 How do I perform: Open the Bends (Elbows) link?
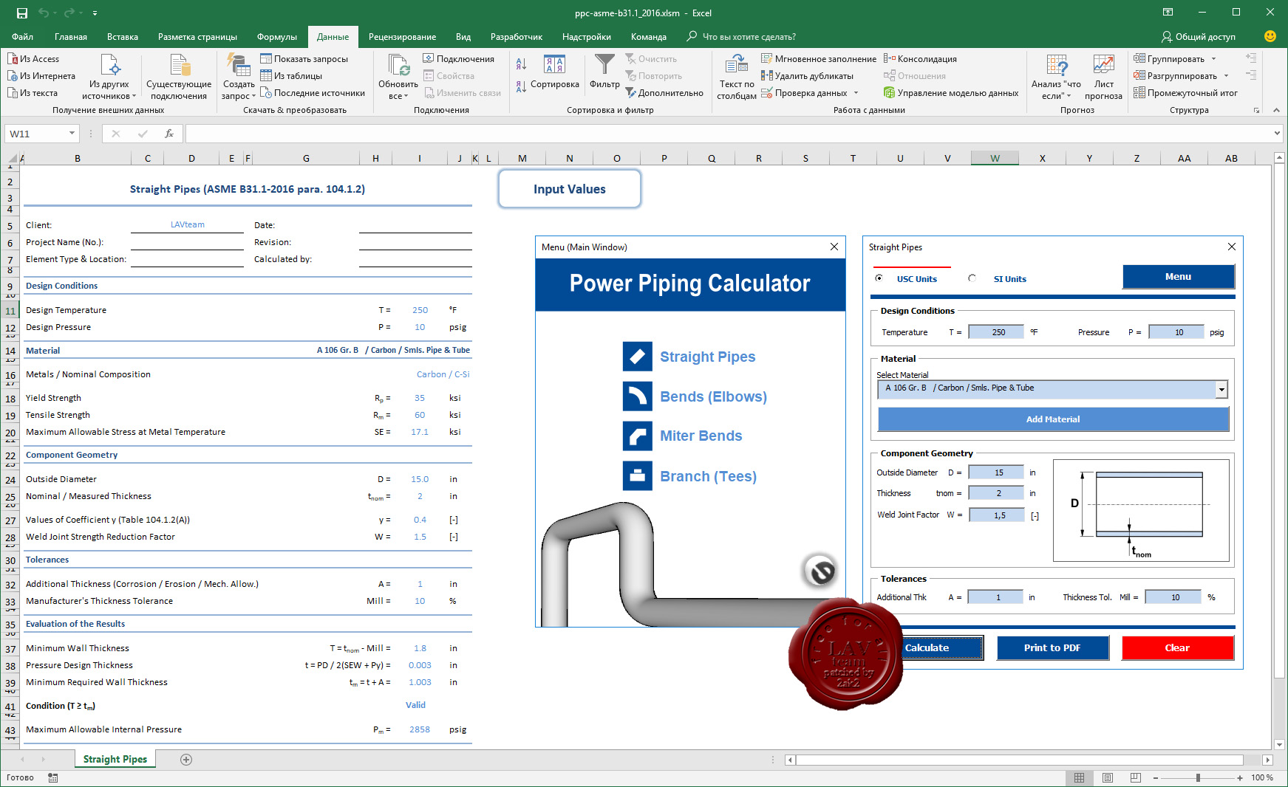tap(713, 396)
